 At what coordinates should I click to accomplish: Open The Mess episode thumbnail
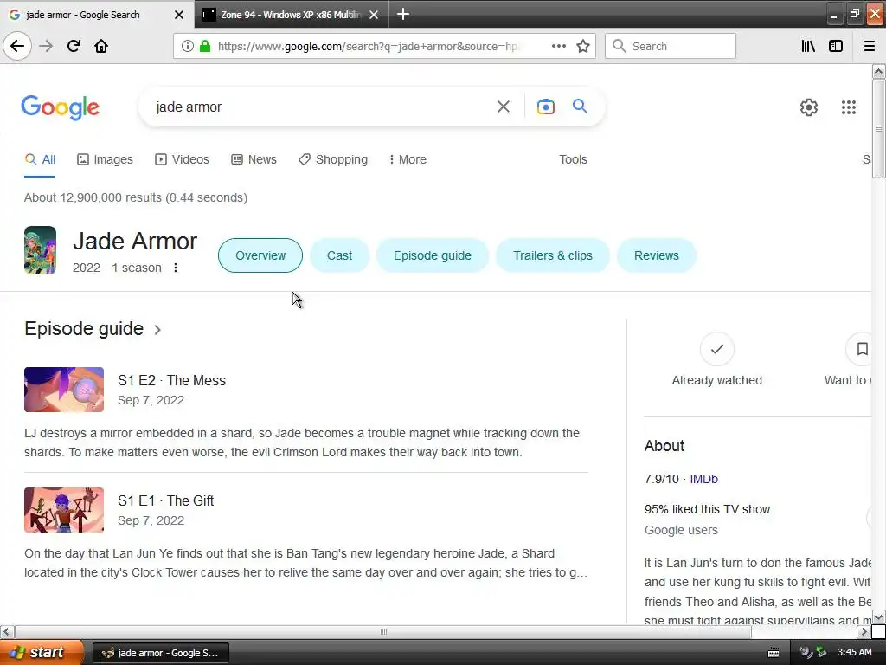click(x=64, y=390)
